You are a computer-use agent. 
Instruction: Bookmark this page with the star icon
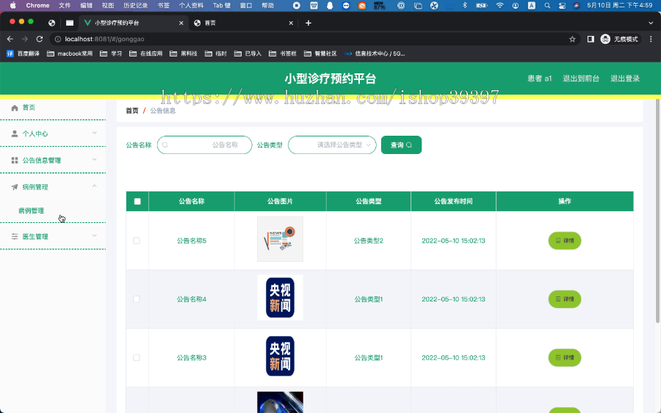tap(572, 39)
